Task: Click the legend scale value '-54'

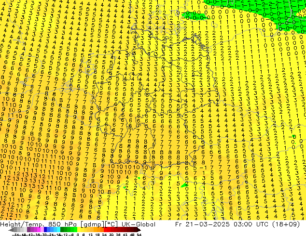Action: [15, 235]
